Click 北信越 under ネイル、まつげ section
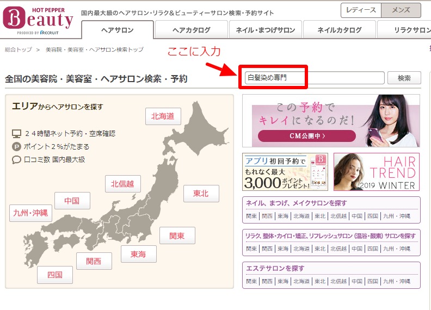 tap(338, 216)
